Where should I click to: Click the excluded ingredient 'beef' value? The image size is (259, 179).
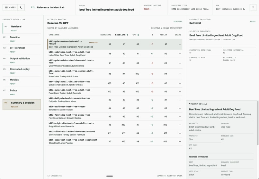pyautogui.click(x=223, y=165)
